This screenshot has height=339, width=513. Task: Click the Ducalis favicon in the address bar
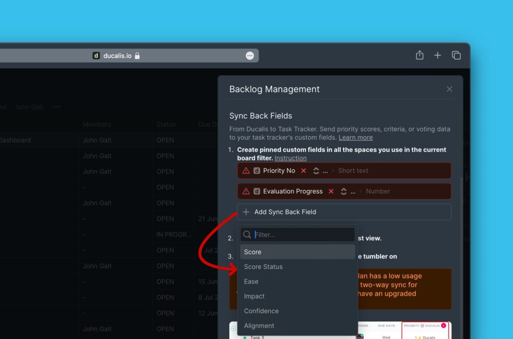click(96, 56)
